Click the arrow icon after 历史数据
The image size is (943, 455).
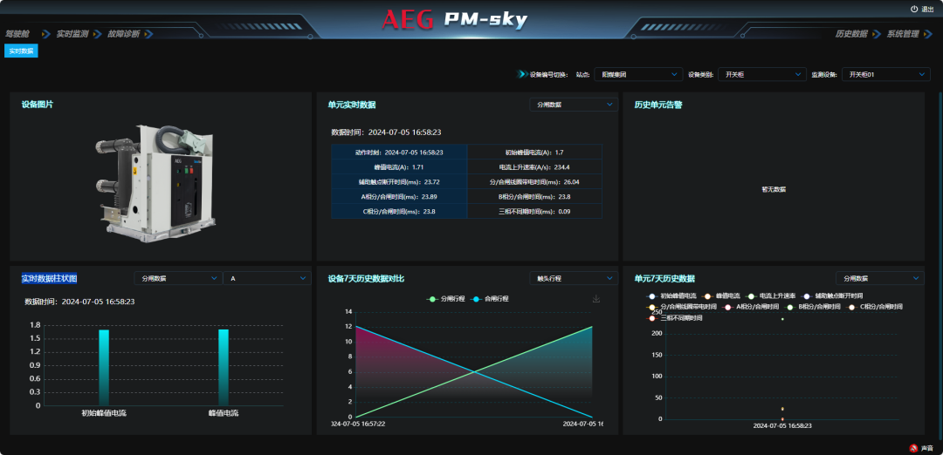coord(877,34)
